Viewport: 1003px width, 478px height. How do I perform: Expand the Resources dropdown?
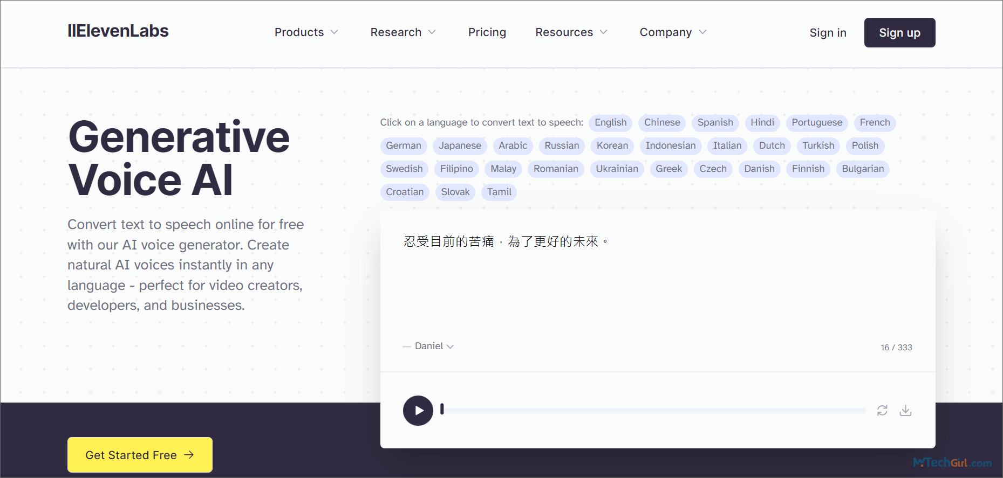(x=571, y=32)
